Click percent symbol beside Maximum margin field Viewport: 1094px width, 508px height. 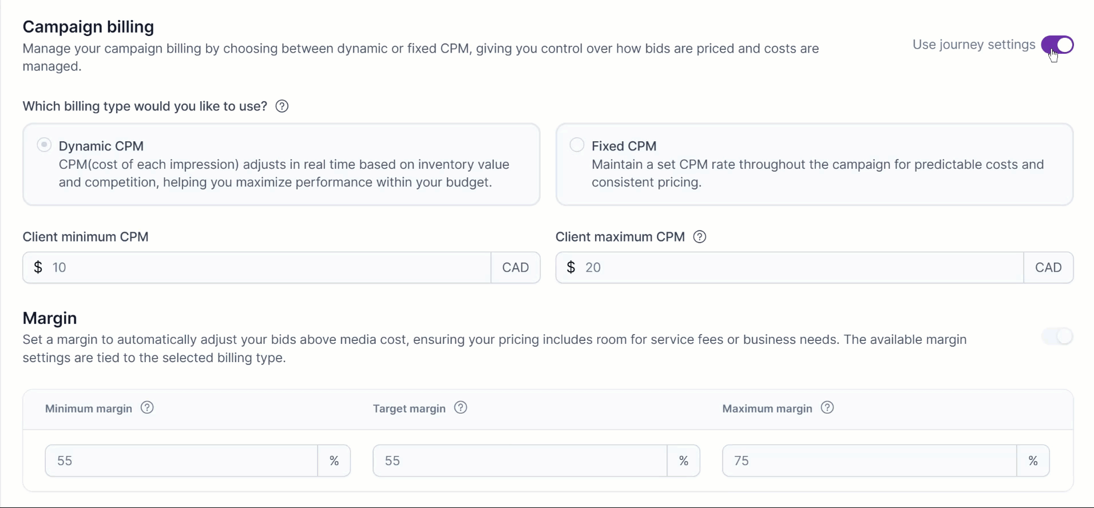point(1033,461)
